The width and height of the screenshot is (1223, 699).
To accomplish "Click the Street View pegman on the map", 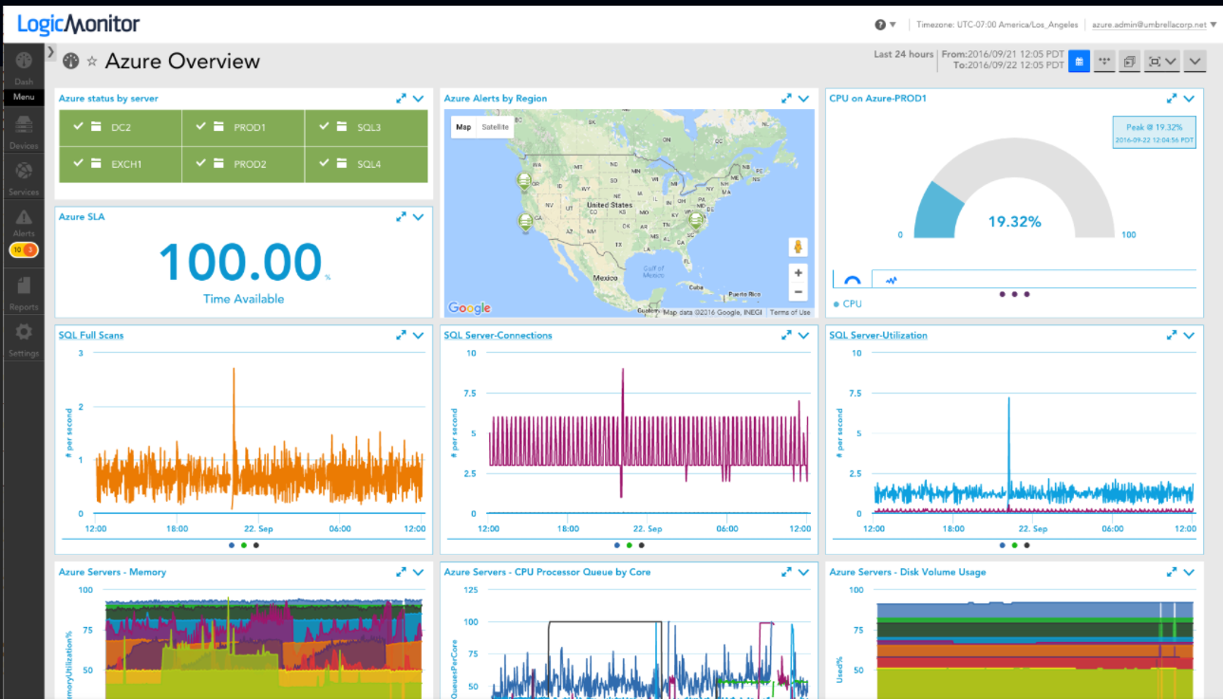I will pyautogui.click(x=799, y=247).
